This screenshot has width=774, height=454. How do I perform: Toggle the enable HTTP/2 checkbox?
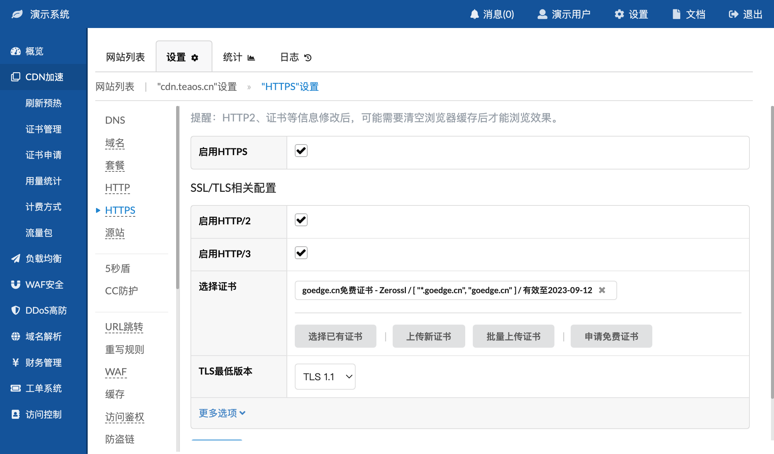301,220
